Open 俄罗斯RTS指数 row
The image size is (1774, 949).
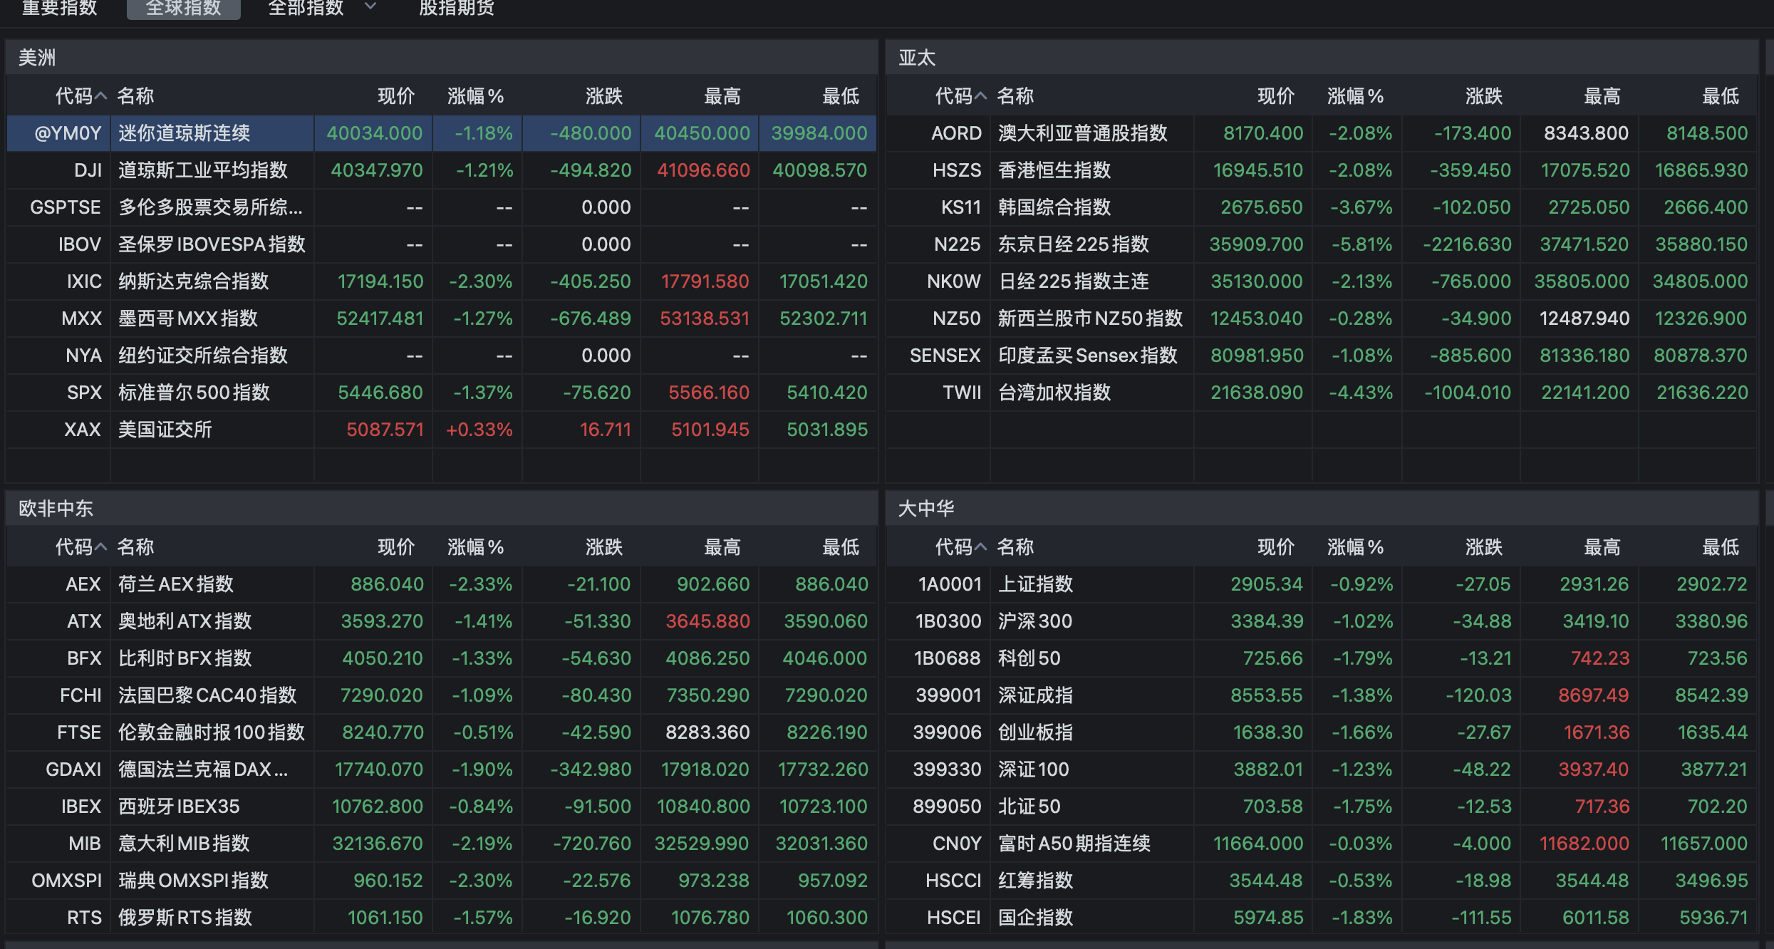(x=442, y=918)
